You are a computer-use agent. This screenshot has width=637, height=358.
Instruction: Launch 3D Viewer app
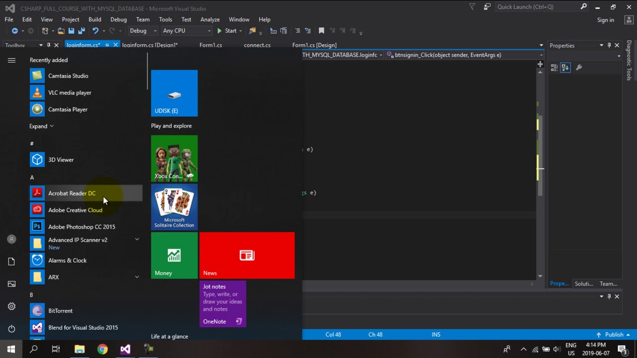(86, 160)
